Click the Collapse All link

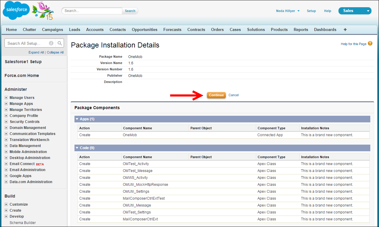(x=55, y=52)
